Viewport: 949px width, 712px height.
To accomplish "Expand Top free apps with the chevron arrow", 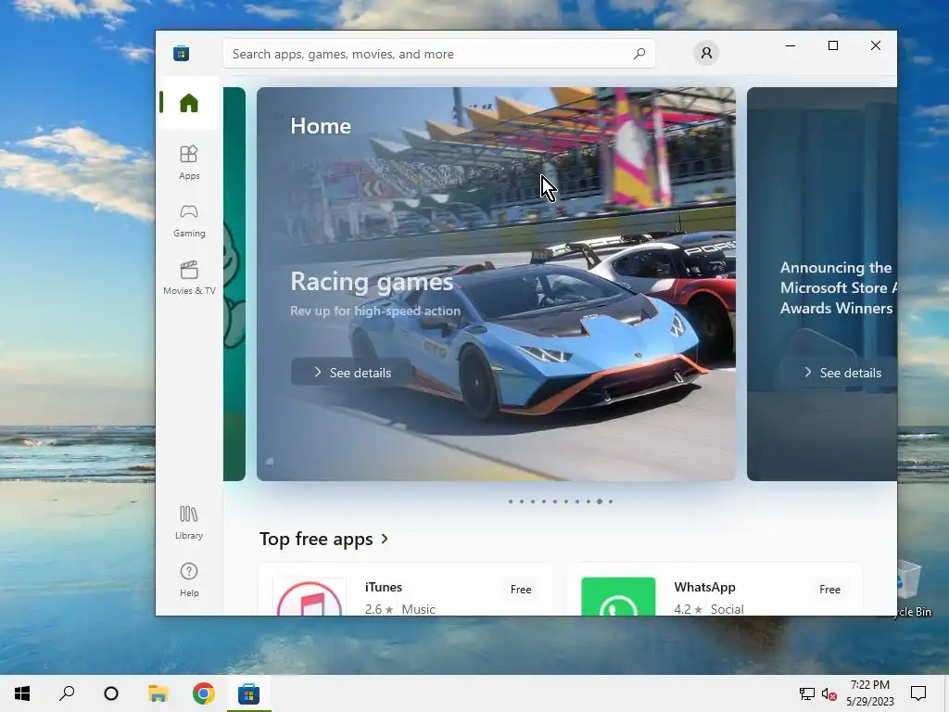I will coord(385,539).
